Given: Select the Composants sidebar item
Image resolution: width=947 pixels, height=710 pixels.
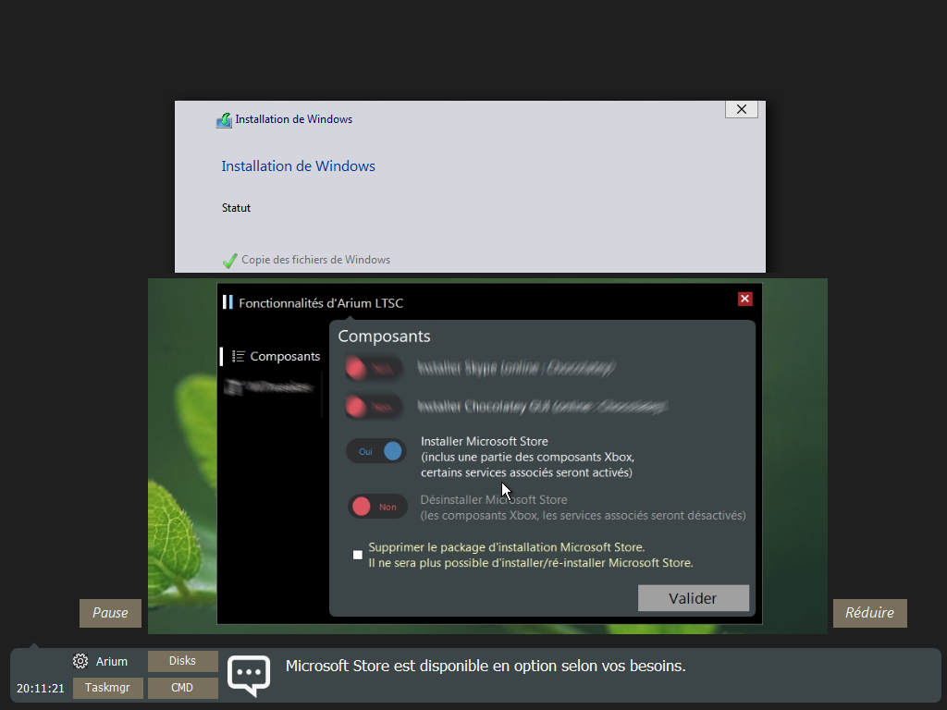Looking at the screenshot, I should [x=276, y=356].
